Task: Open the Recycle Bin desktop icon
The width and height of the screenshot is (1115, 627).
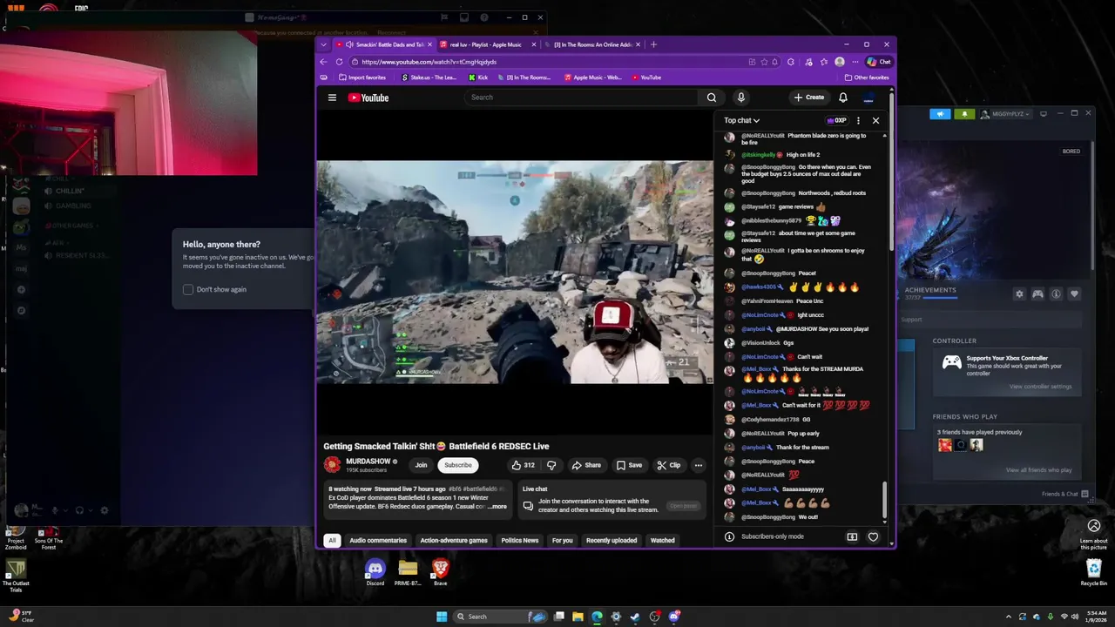Action: (1094, 572)
